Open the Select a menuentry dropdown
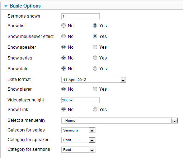Viewport: 183px width, 158px height. [x=119, y=120]
